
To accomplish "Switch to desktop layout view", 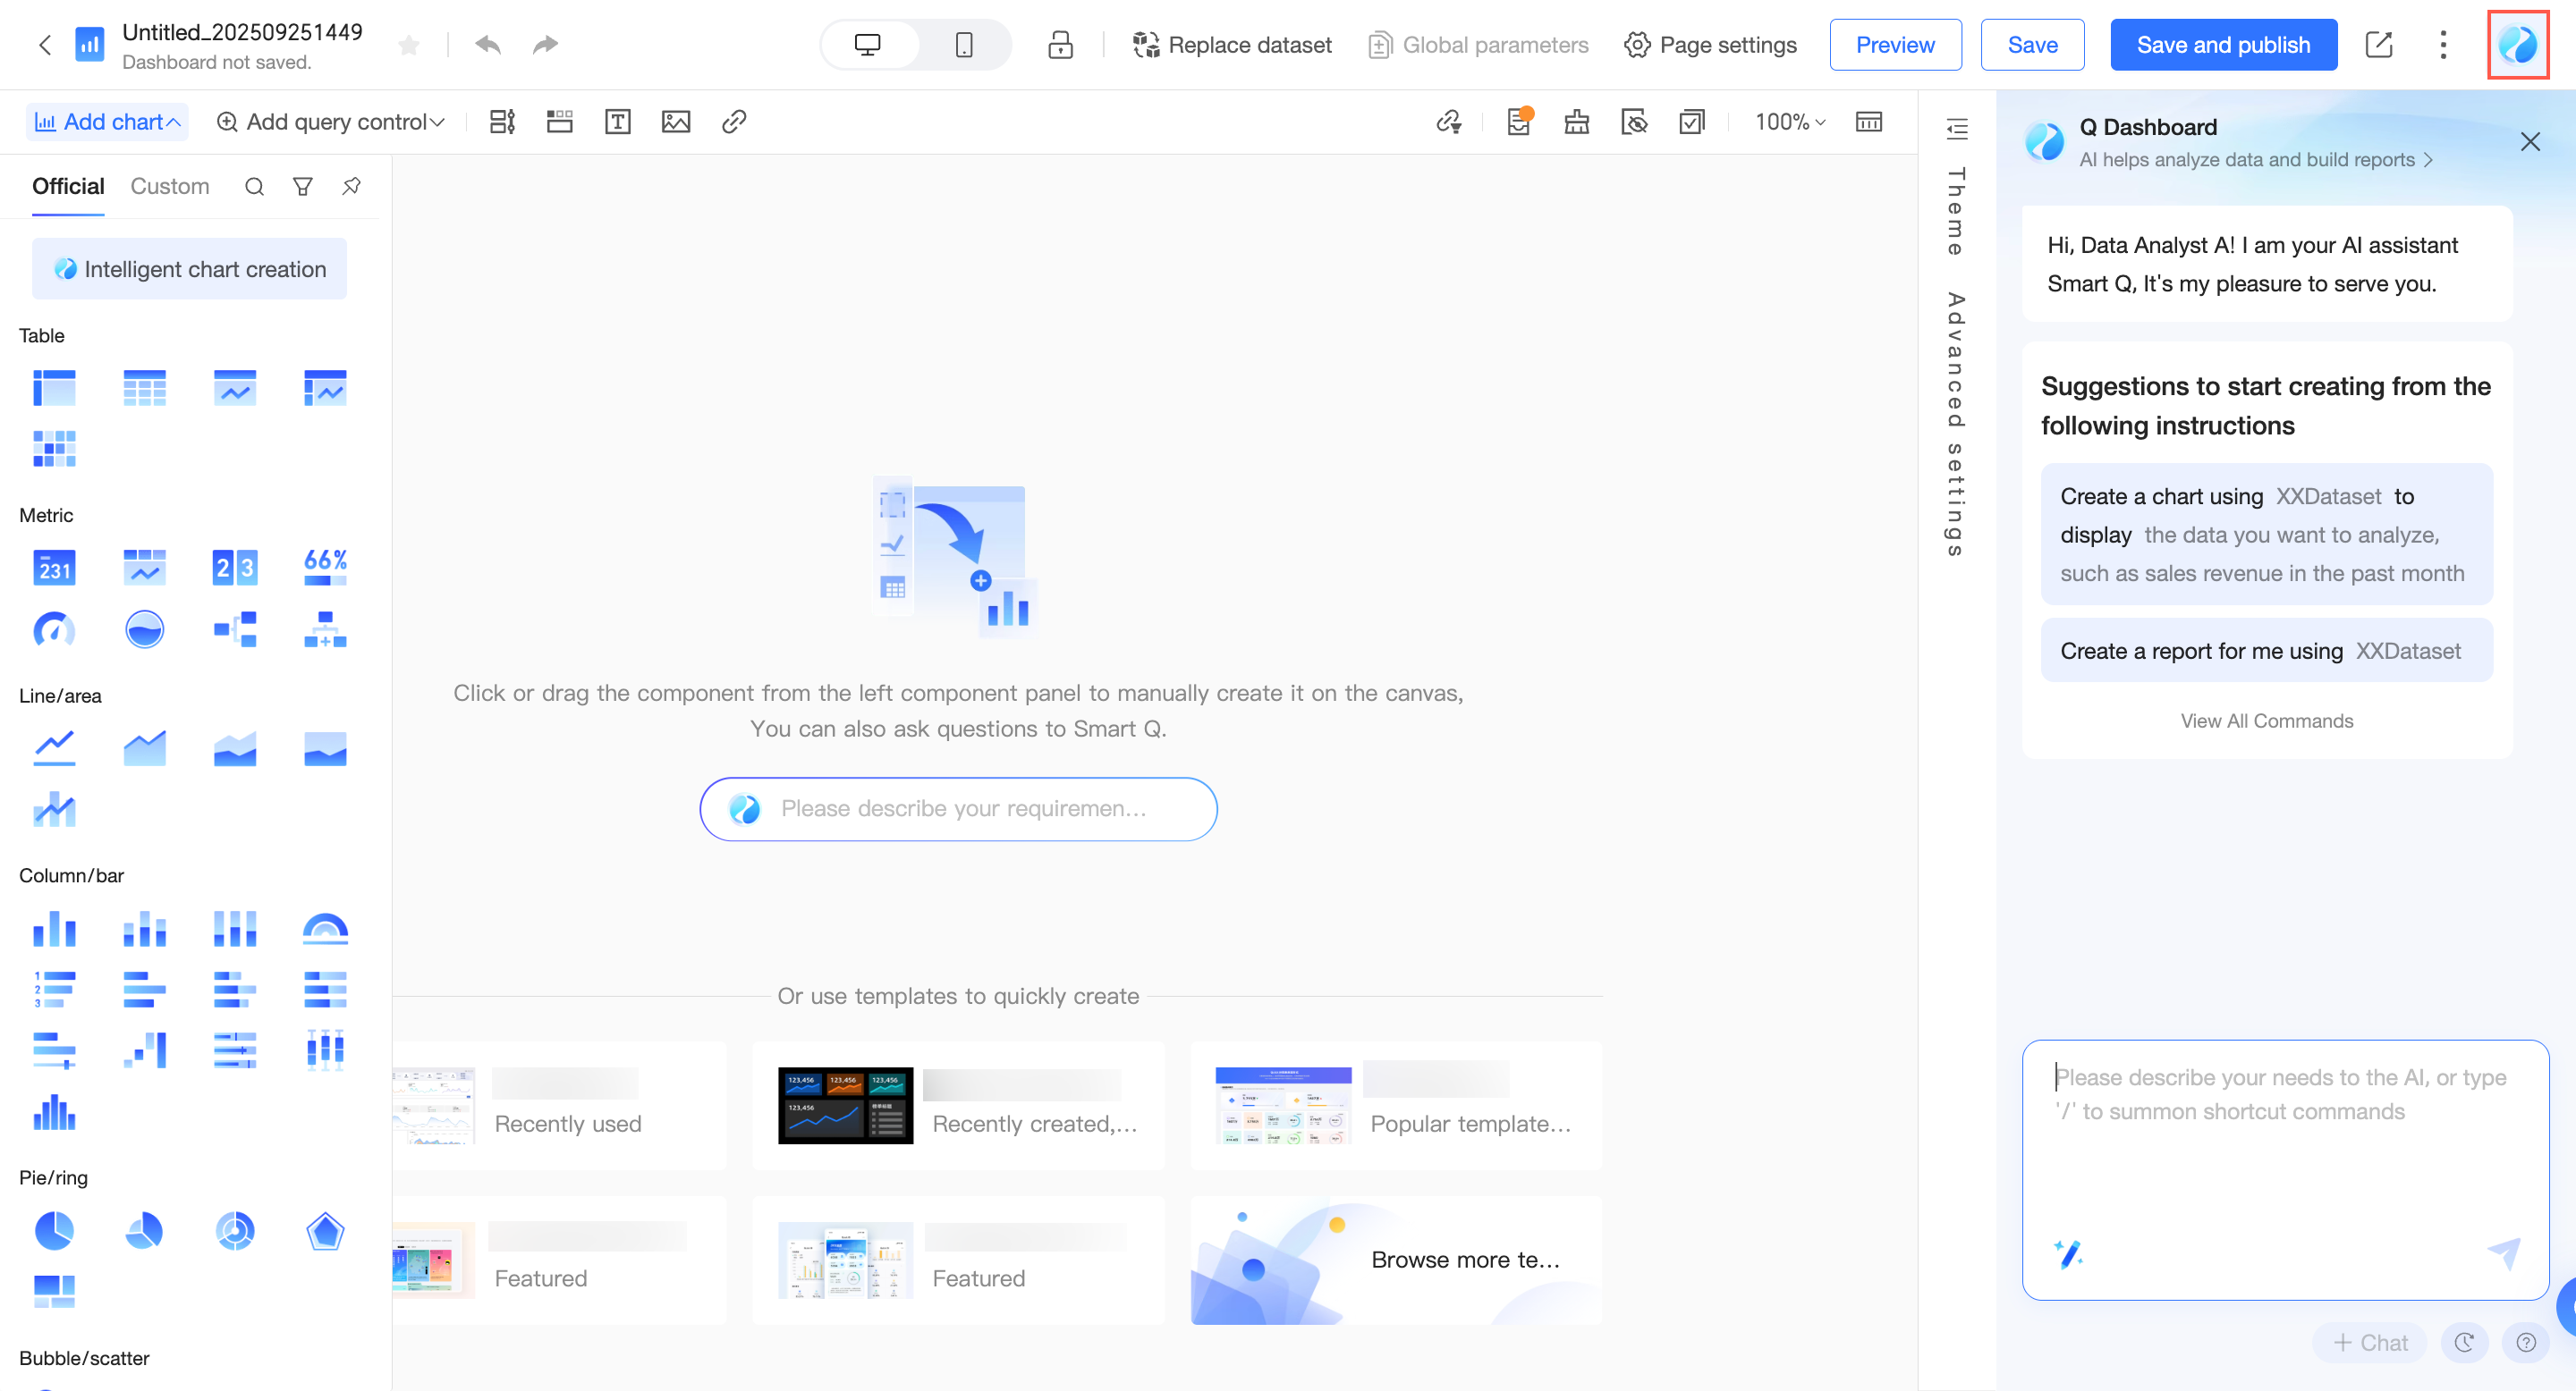I will click(x=867, y=45).
